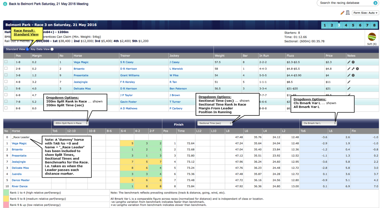Open the Form Size: Auto dropdown
The height and width of the screenshot is (208, 382).
(x=365, y=13)
